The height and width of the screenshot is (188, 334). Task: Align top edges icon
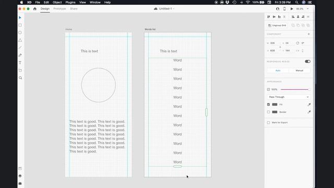coord(269,17)
